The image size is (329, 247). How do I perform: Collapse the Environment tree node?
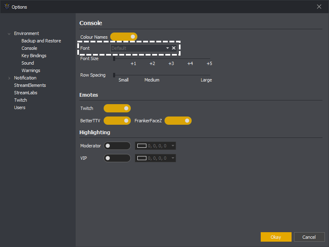9,34
